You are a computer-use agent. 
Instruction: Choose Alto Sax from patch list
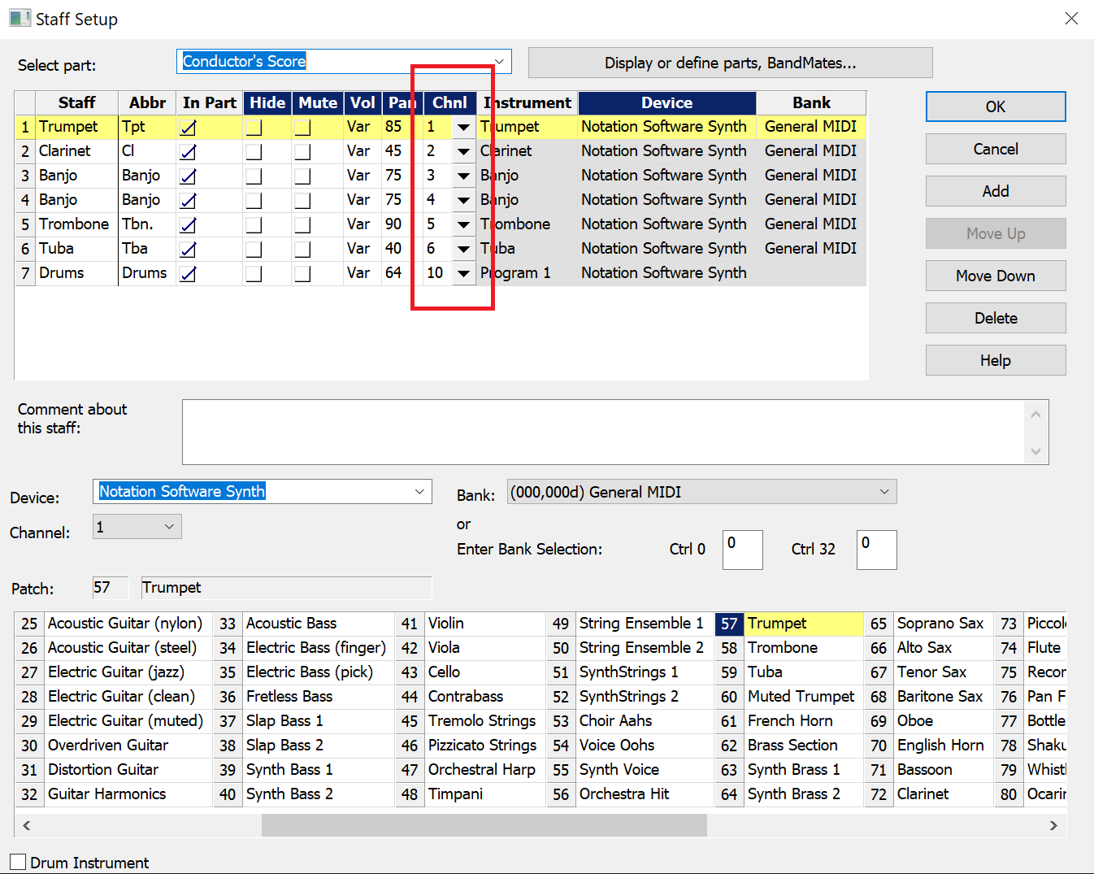924,647
